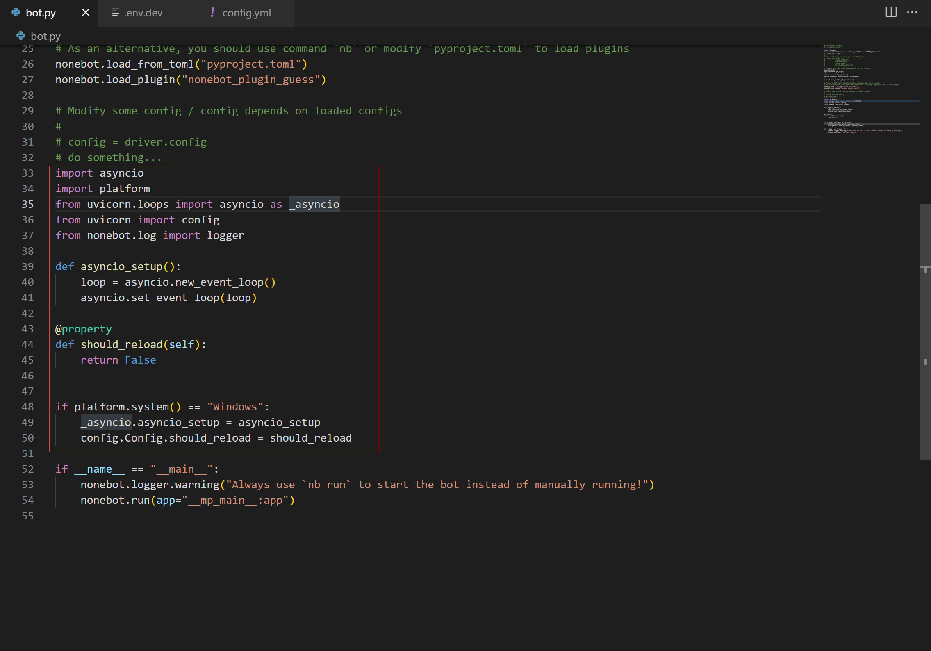Click line number 35 in the gutter
The width and height of the screenshot is (931, 651).
[x=28, y=204]
